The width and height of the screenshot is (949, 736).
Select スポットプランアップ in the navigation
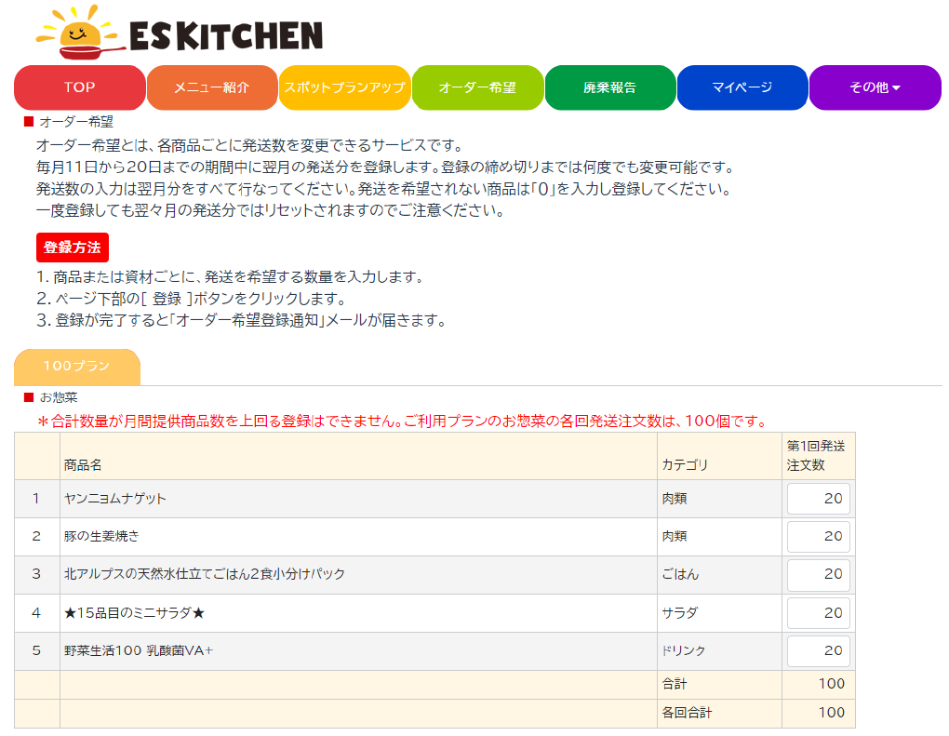click(x=344, y=87)
